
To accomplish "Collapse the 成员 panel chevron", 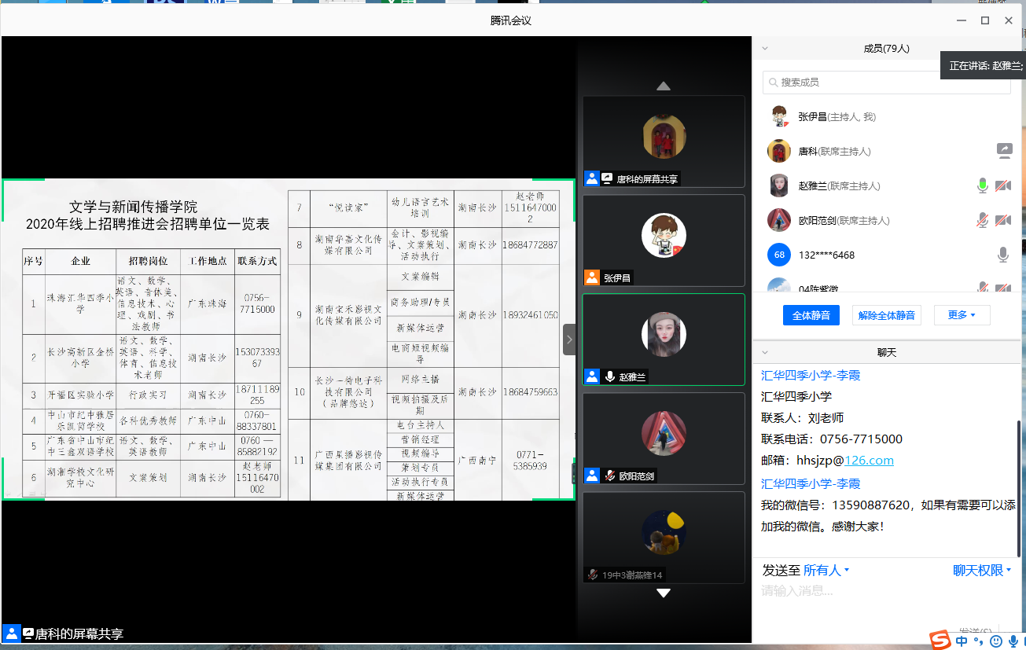I will 765,49.
